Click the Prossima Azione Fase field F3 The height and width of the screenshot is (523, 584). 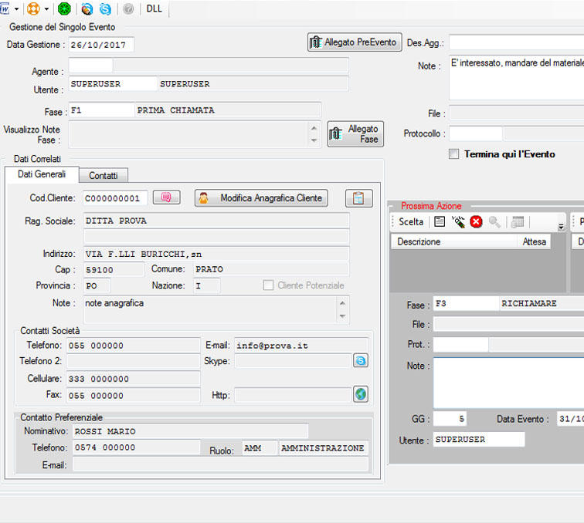(466, 303)
